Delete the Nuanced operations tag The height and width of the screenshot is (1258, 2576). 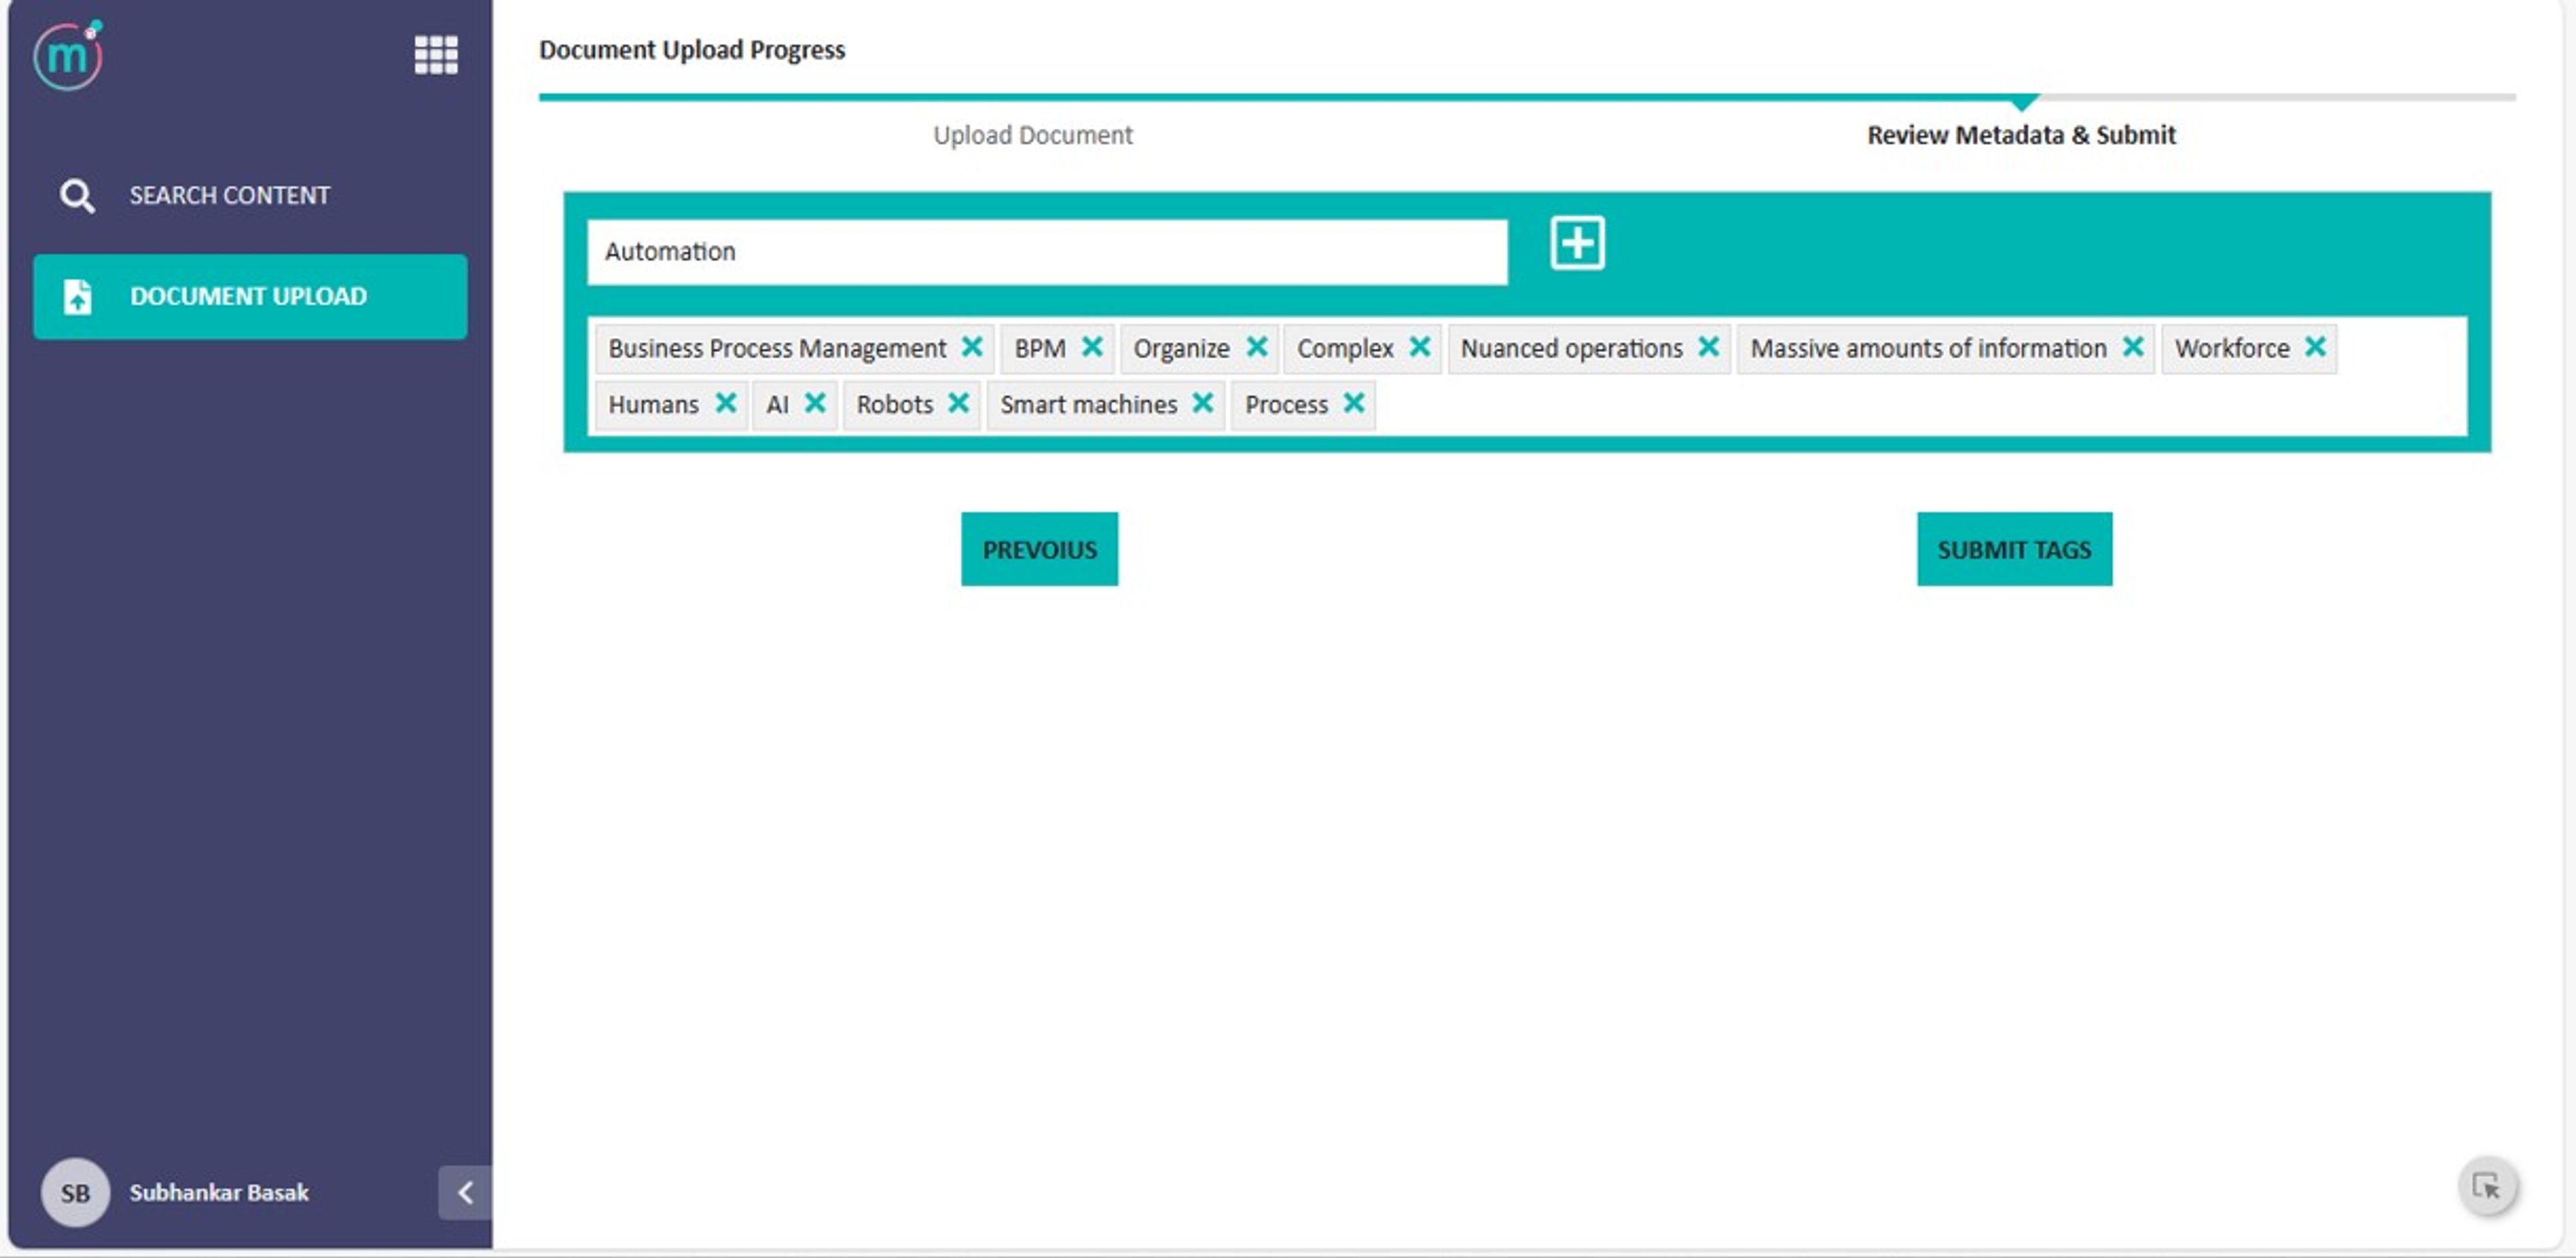1708,347
